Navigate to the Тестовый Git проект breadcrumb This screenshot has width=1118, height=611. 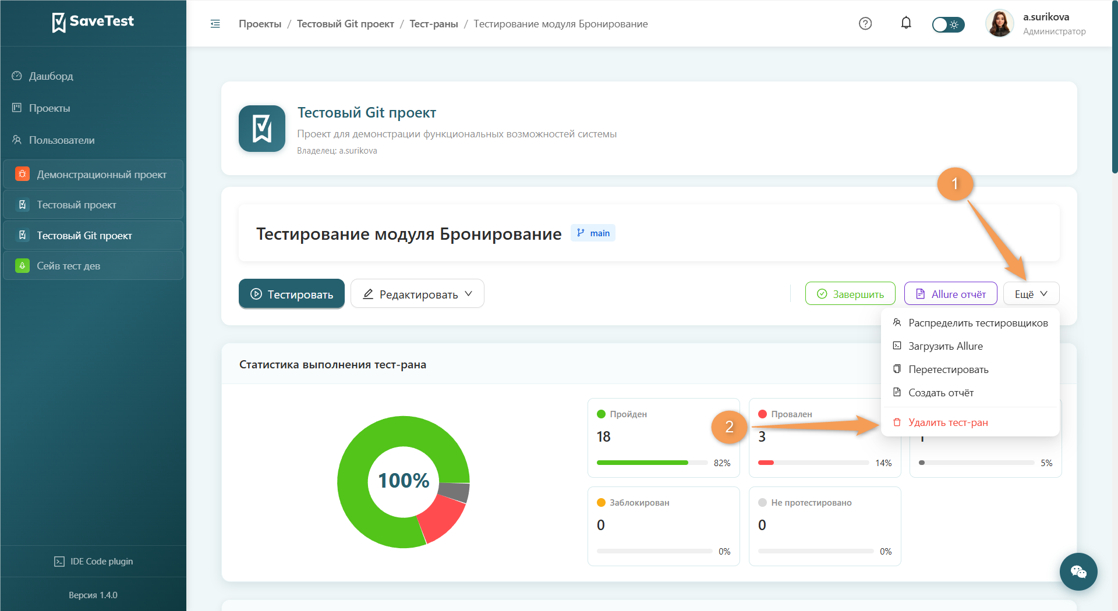[x=345, y=24]
